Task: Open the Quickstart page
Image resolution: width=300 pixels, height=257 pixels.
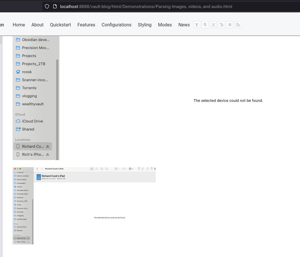Action: [60, 25]
